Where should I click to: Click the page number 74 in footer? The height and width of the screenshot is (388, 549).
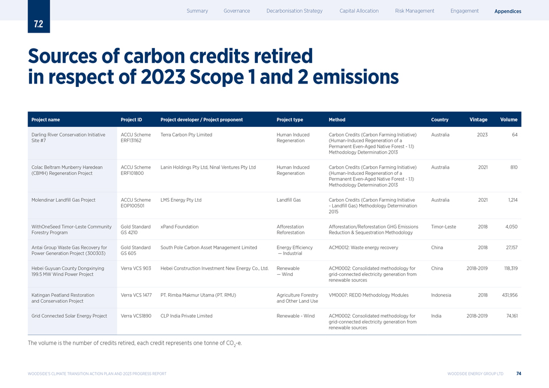pyautogui.click(x=518, y=374)
